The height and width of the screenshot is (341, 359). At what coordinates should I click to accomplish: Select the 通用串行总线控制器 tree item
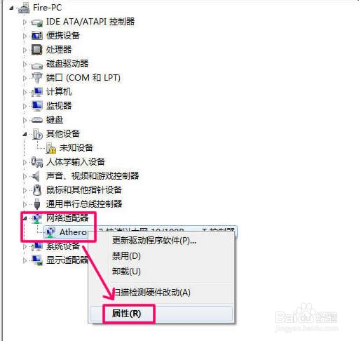coord(84,204)
